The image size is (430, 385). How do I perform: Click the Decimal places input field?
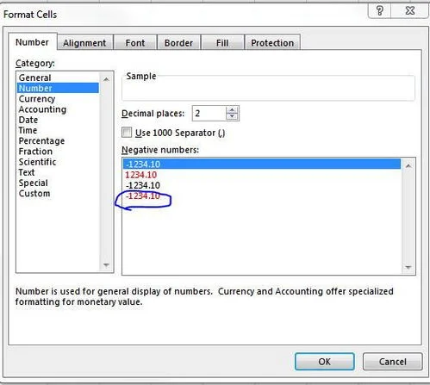tap(209, 113)
